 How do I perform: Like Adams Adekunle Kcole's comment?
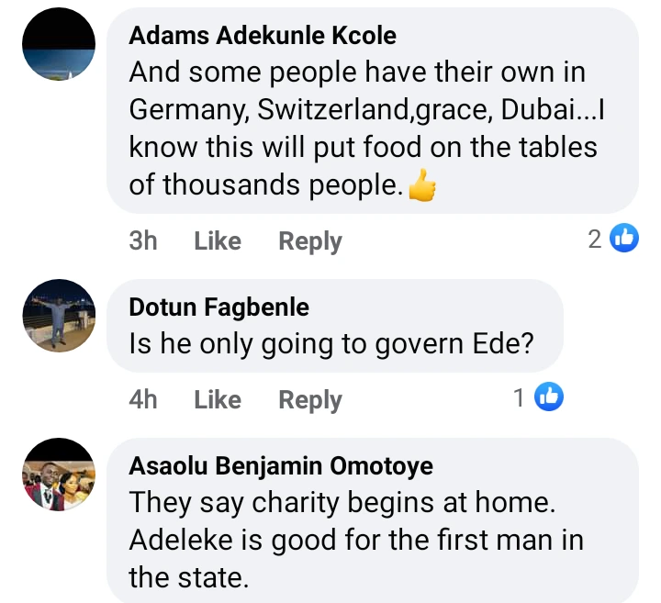coord(218,241)
